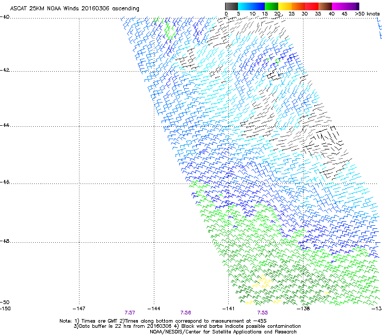Click the orange 25-30 knots legend swatch
This screenshot has height=335, width=382.
click(298, 6)
